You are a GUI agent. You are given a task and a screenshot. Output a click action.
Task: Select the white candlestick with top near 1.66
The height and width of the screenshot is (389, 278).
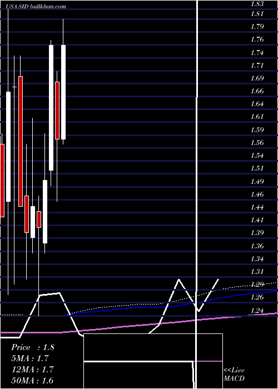click(x=8, y=147)
